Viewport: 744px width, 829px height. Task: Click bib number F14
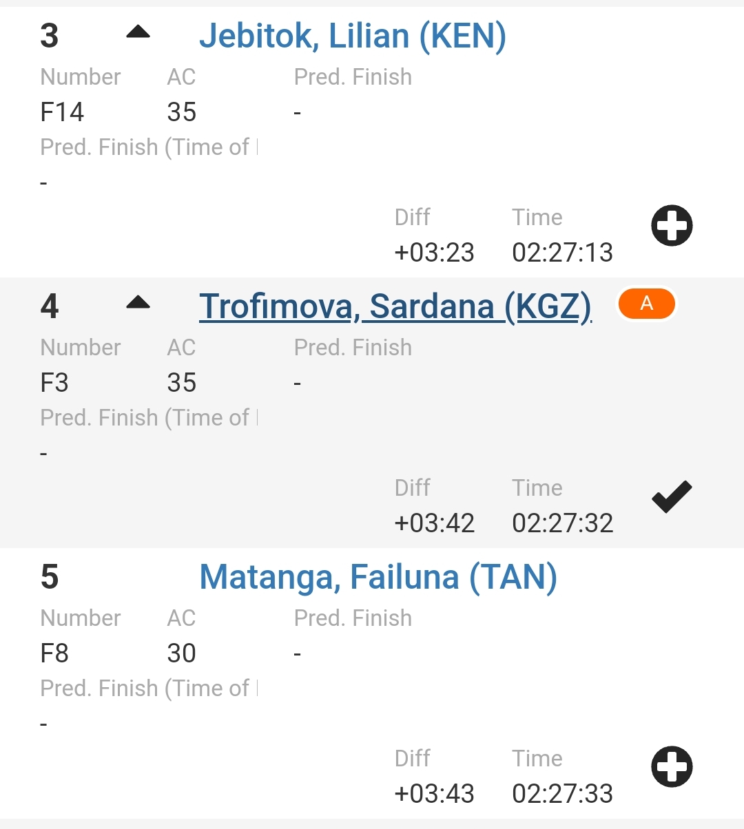(62, 112)
